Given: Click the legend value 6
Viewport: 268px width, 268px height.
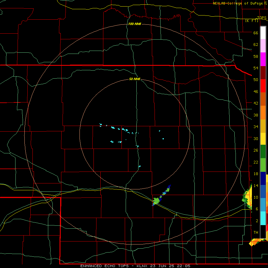Looking at the screenshot, I should click(257, 209).
